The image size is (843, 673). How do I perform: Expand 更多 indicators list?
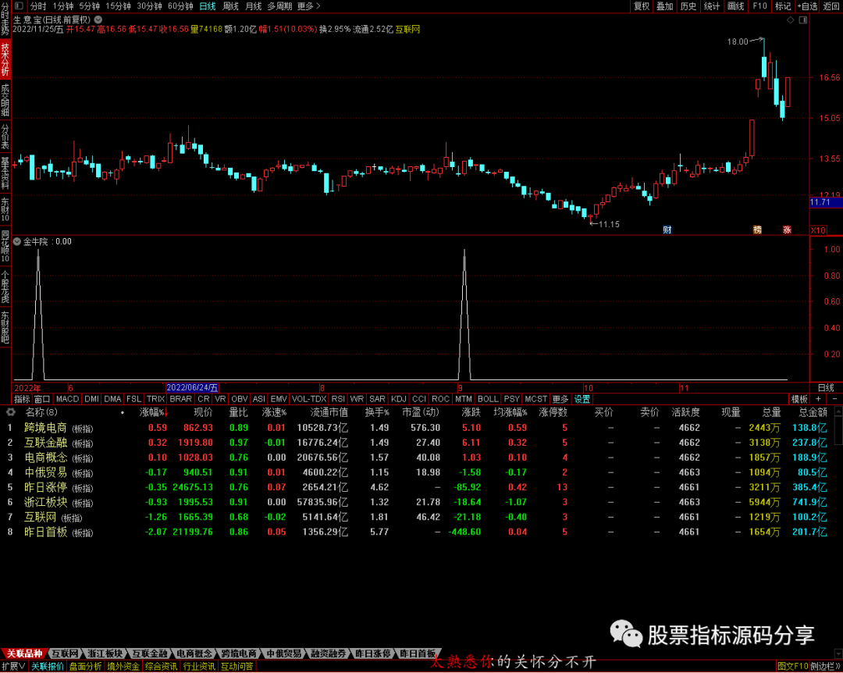pos(560,399)
